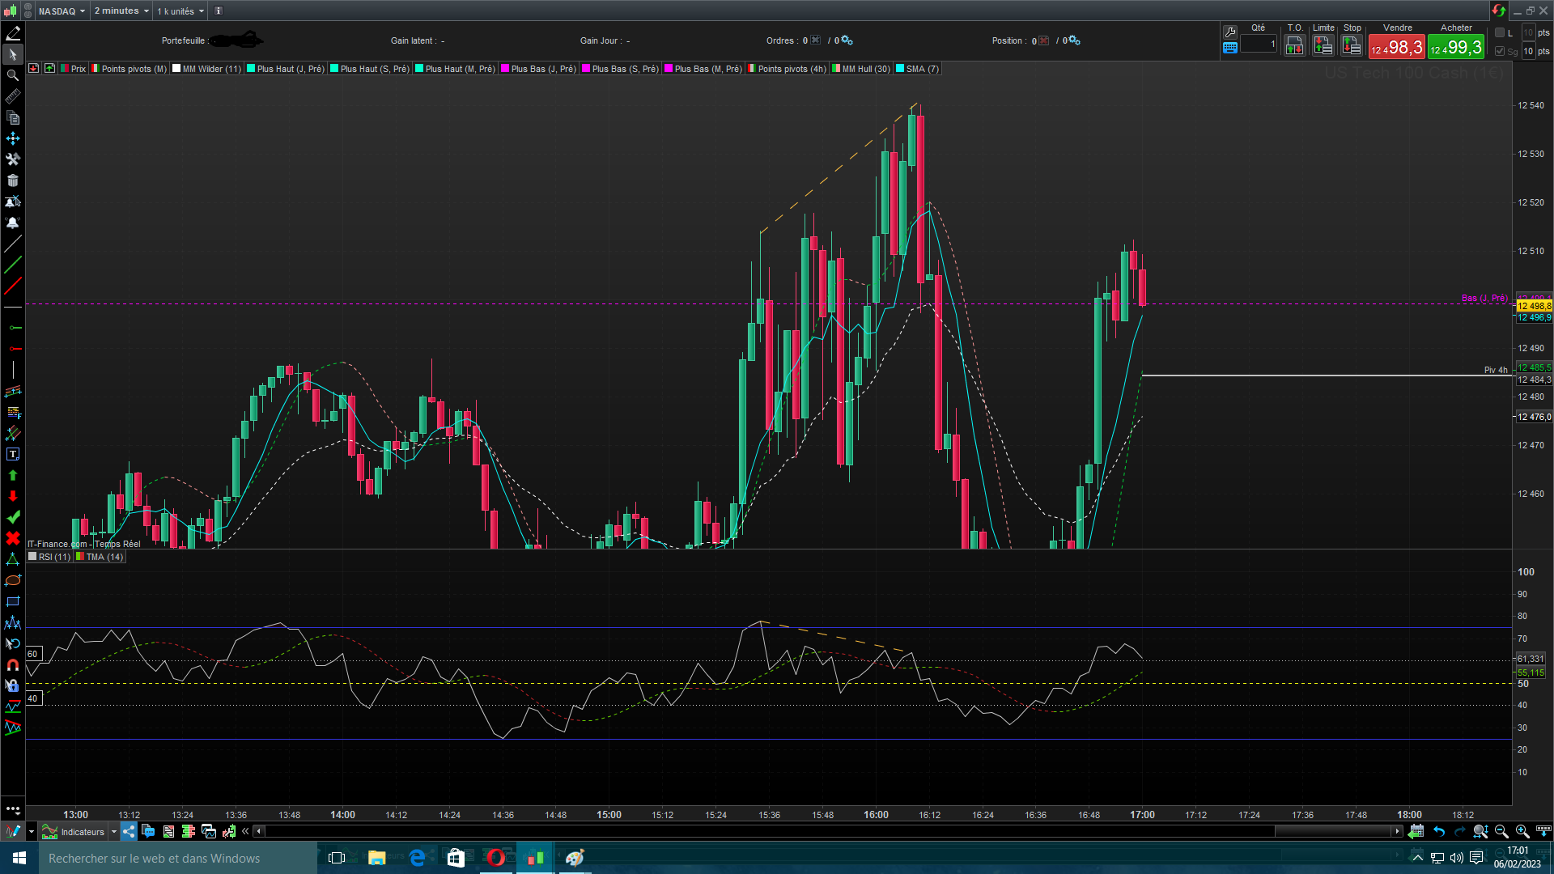Select the alert bell tool

(x=13, y=223)
